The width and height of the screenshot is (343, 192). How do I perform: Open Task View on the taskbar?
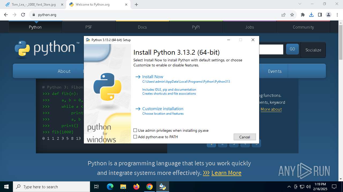pos(96,187)
